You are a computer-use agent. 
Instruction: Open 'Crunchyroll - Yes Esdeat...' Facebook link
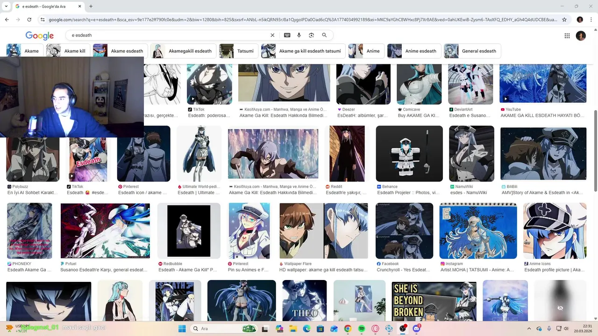pos(403,270)
